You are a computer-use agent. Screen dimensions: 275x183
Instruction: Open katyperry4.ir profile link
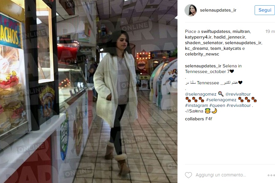(198, 37)
